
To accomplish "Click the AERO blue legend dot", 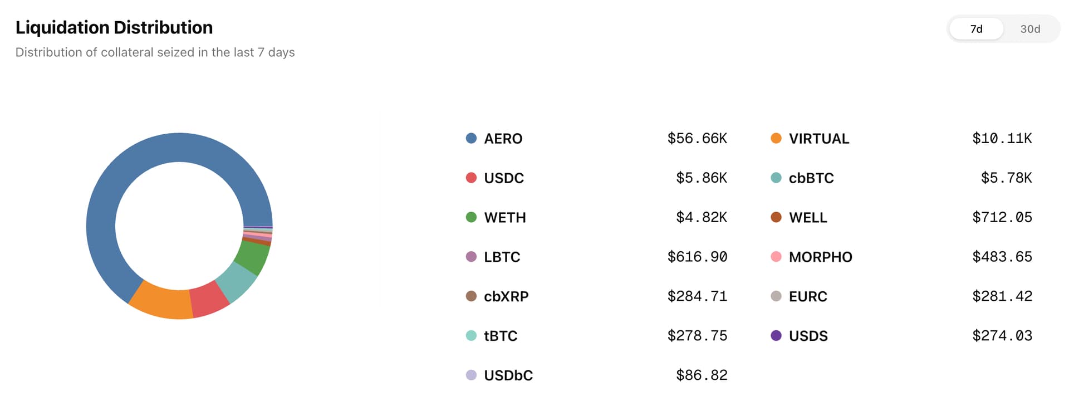I will pos(471,138).
